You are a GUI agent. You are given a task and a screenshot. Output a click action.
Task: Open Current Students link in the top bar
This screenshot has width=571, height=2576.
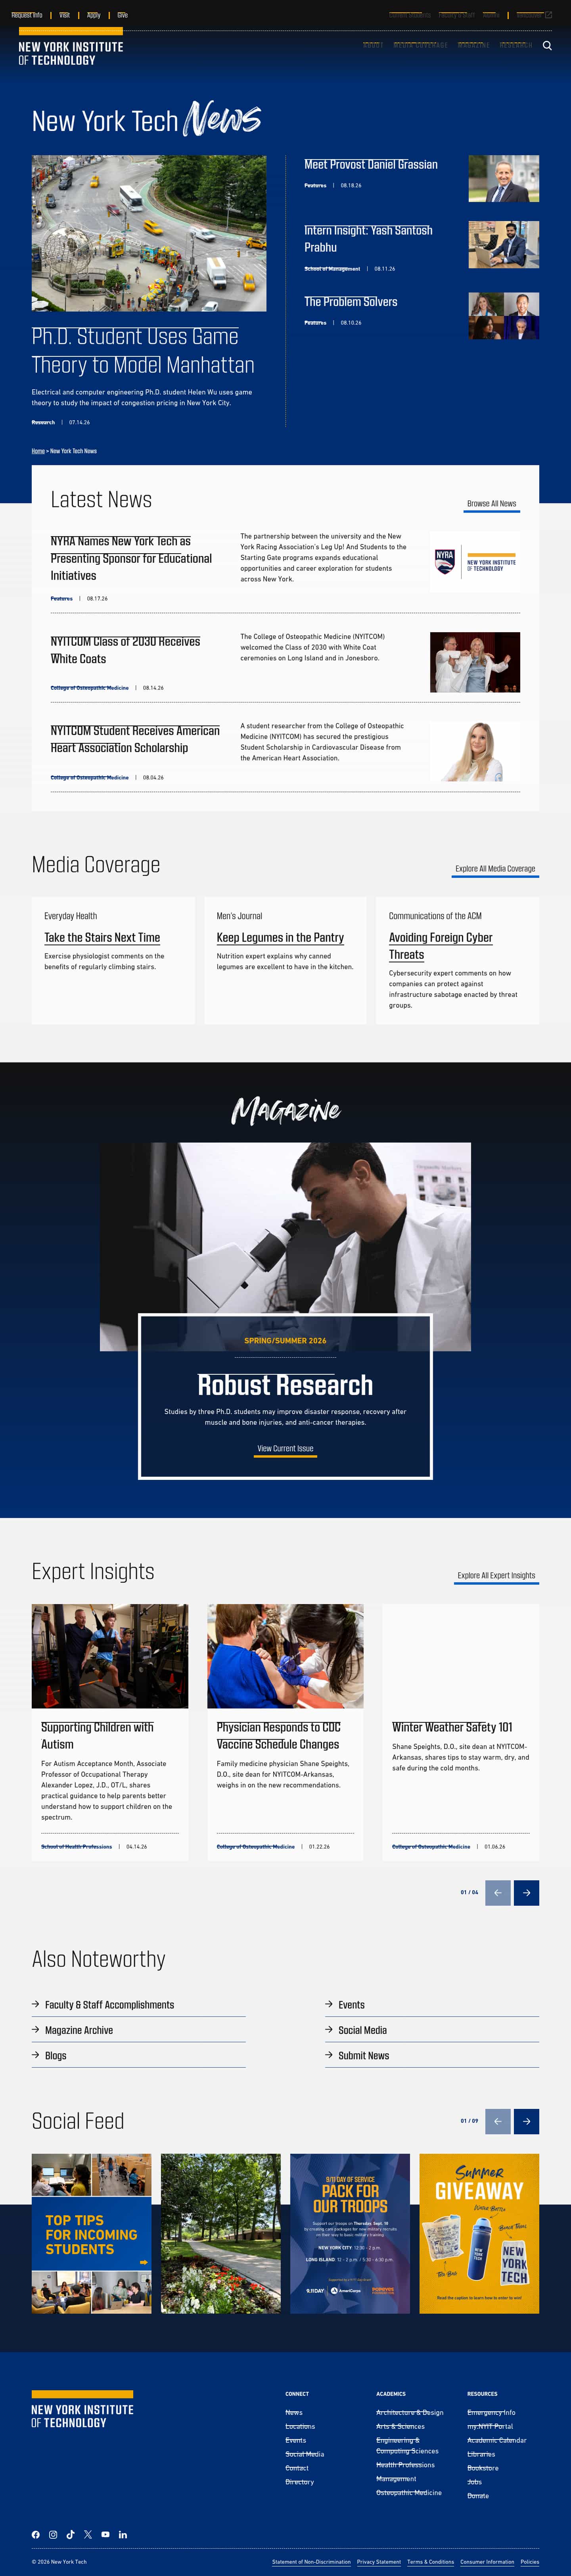[x=410, y=15]
